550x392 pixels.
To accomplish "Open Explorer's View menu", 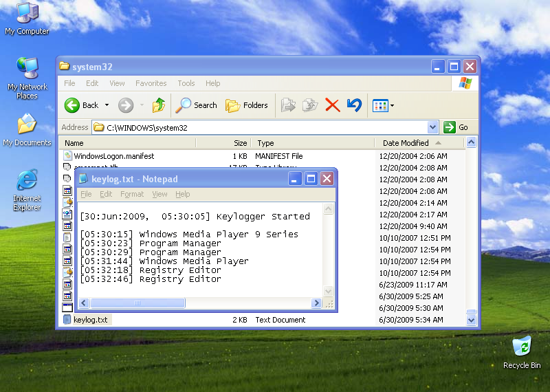I will (x=117, y=83).
